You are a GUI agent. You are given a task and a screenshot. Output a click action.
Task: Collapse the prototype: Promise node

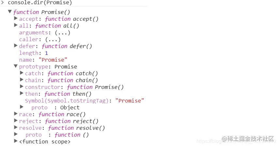(x=16, y=66)
